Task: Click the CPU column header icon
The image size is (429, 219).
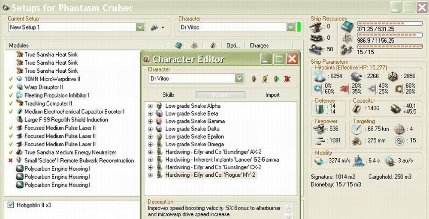Action: click(x=178, y=45)
